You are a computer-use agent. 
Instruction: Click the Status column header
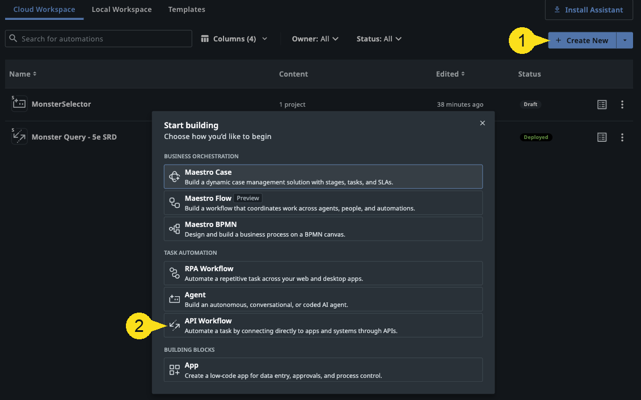pos(529,74)
